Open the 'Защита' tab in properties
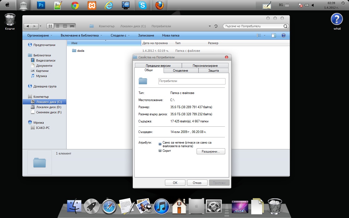The image size is (349, 218). point(213,71)
